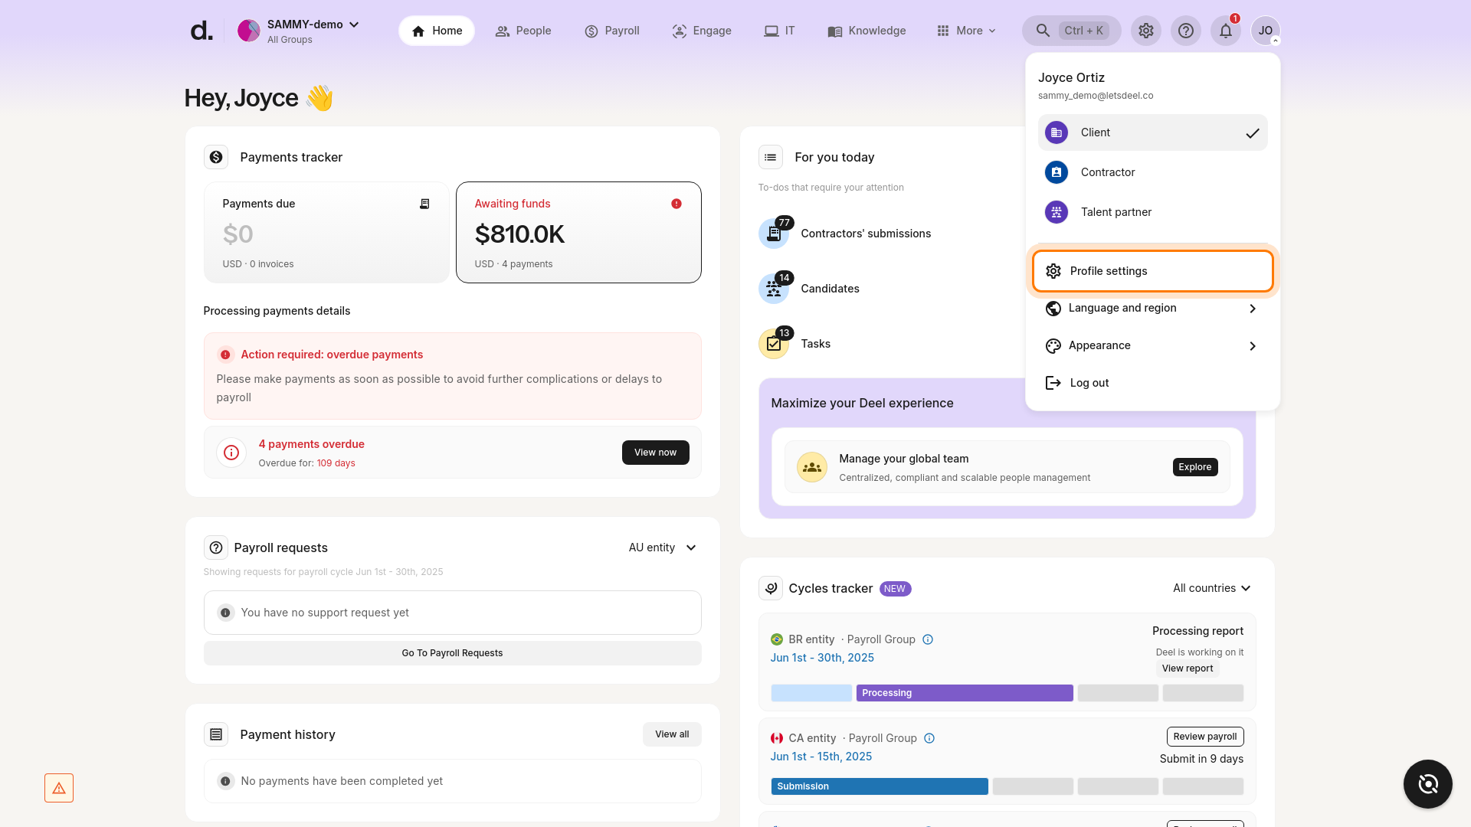Click the Jun 1st - 30th, 2025 cycle link
Image resolution: width=1471 pixels, height=827 pixels.
coord(822,658)
